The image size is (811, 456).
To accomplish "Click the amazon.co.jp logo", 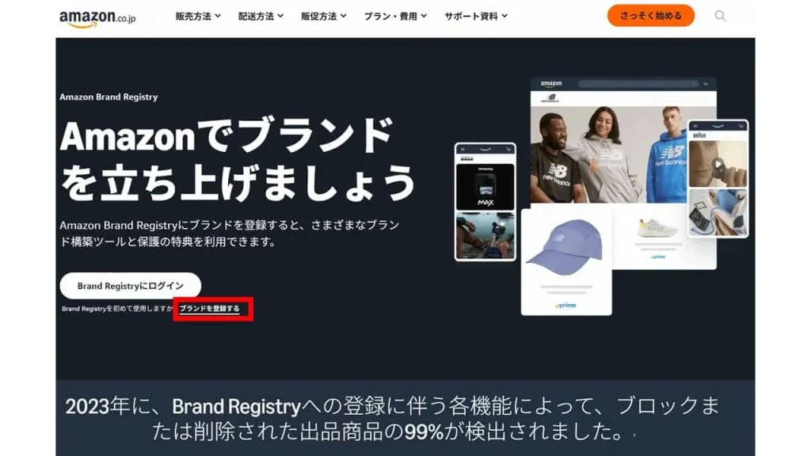I will tap(97, 17).
